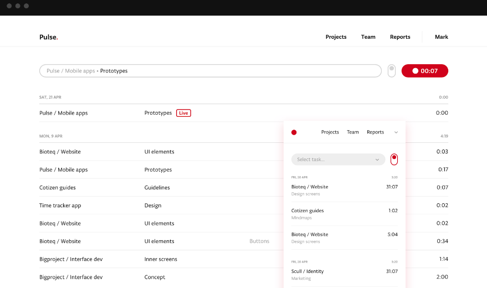Open the Mark user profile
The image size is (487, 288).
tap(441, 37)
